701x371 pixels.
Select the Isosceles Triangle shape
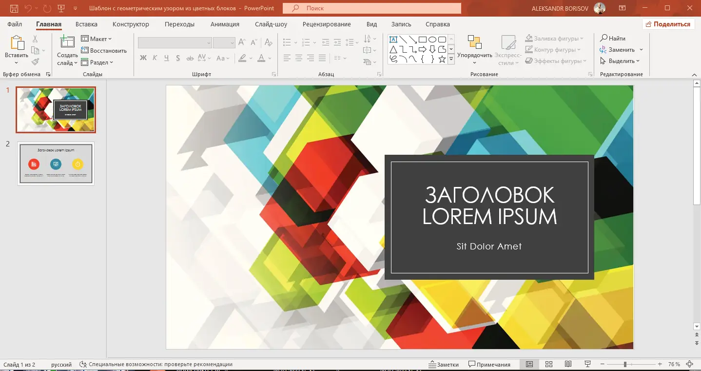(393, 49)
